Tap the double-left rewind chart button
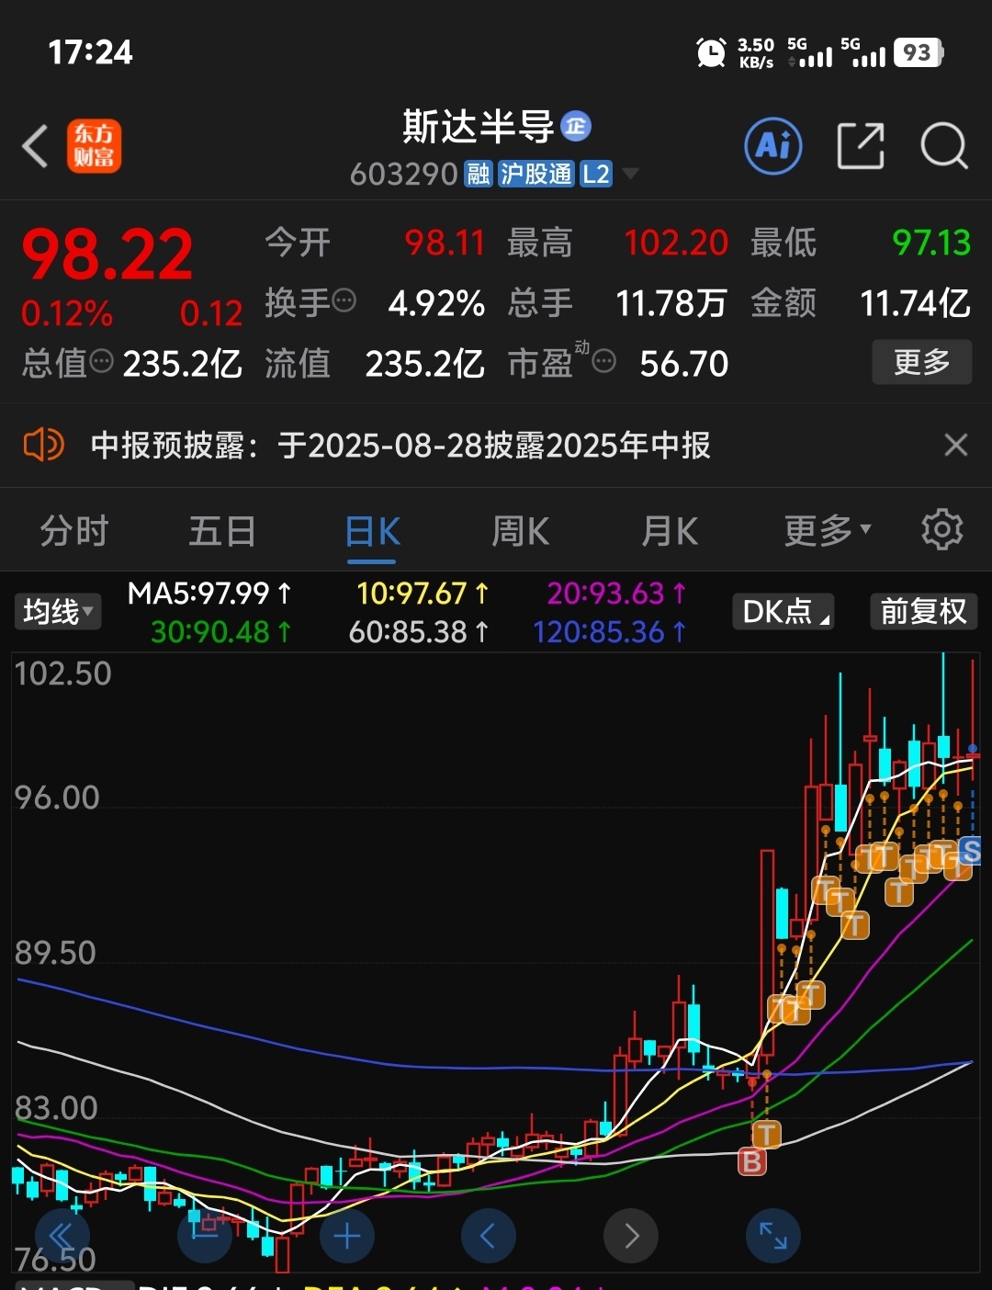 pyautogui.click(x=62, y=1237)
